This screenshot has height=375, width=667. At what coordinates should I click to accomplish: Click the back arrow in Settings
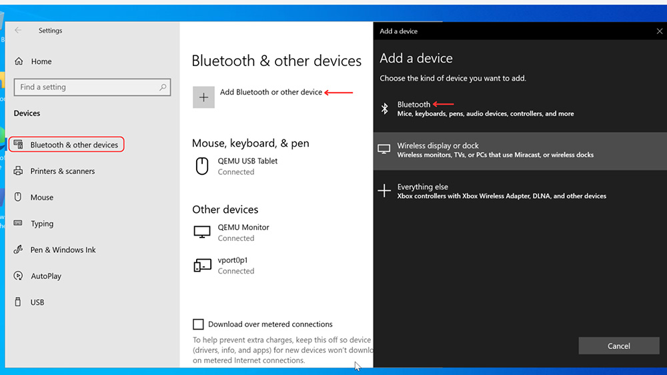(x=18, y=30)
